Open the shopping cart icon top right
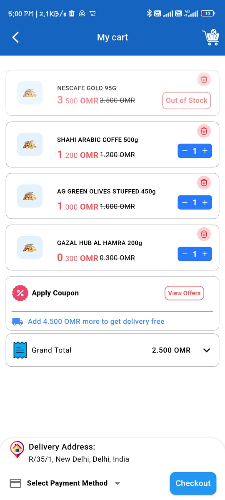This screenshot has width=225, height=500. click(211, 37)
